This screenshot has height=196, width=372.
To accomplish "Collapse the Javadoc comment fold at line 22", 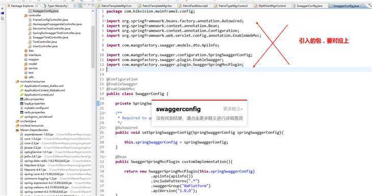I will pyautogui.click(x=104, y=113).
